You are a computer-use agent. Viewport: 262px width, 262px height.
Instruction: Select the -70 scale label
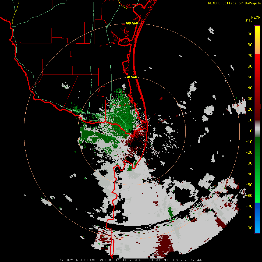click(249, 206)
